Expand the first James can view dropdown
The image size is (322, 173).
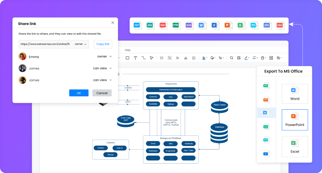[102, 68]
